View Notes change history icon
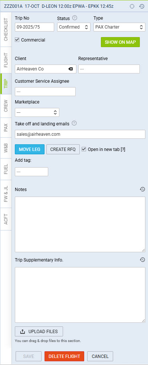This screenshot has height=365, width=148. [142, 189]
